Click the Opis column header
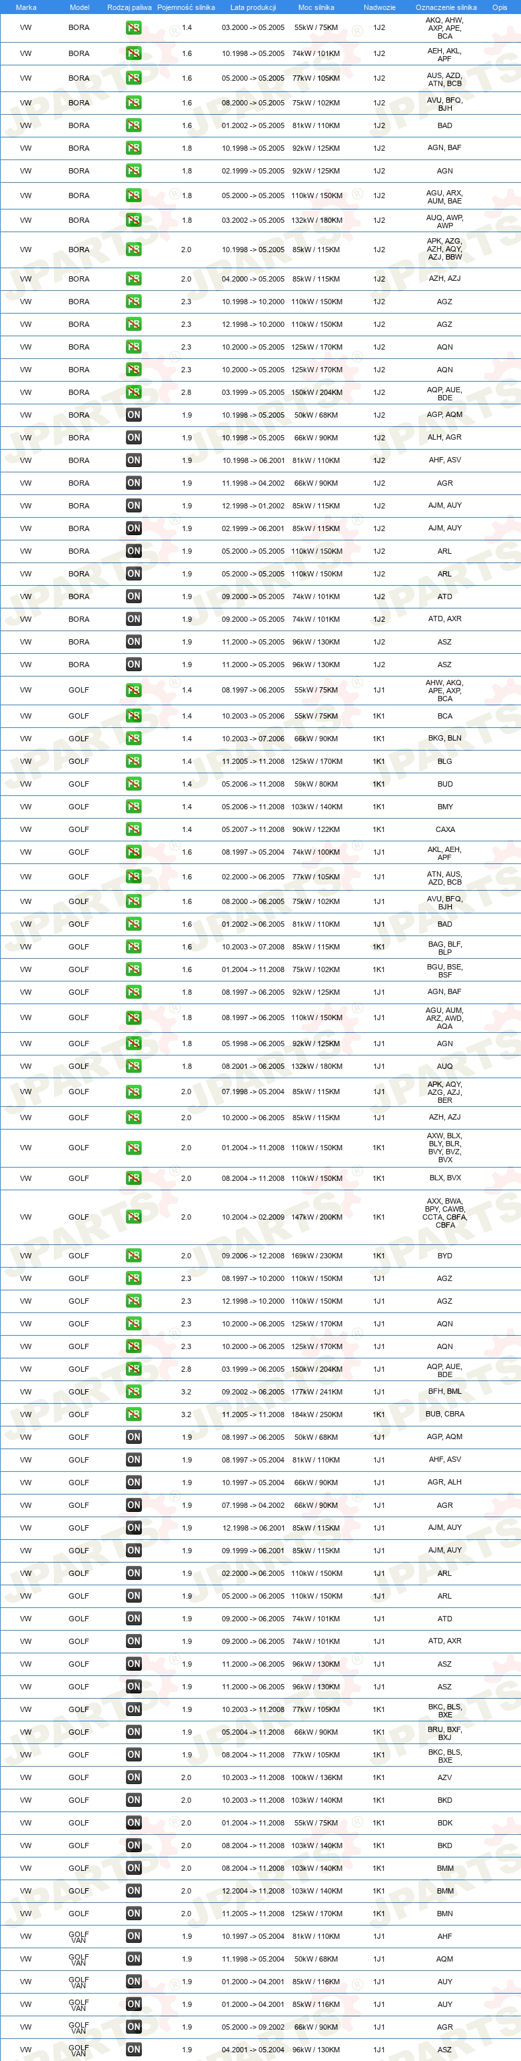 coord(500,7)
